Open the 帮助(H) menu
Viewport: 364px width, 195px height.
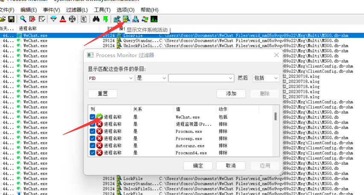[x=149, y=10]
